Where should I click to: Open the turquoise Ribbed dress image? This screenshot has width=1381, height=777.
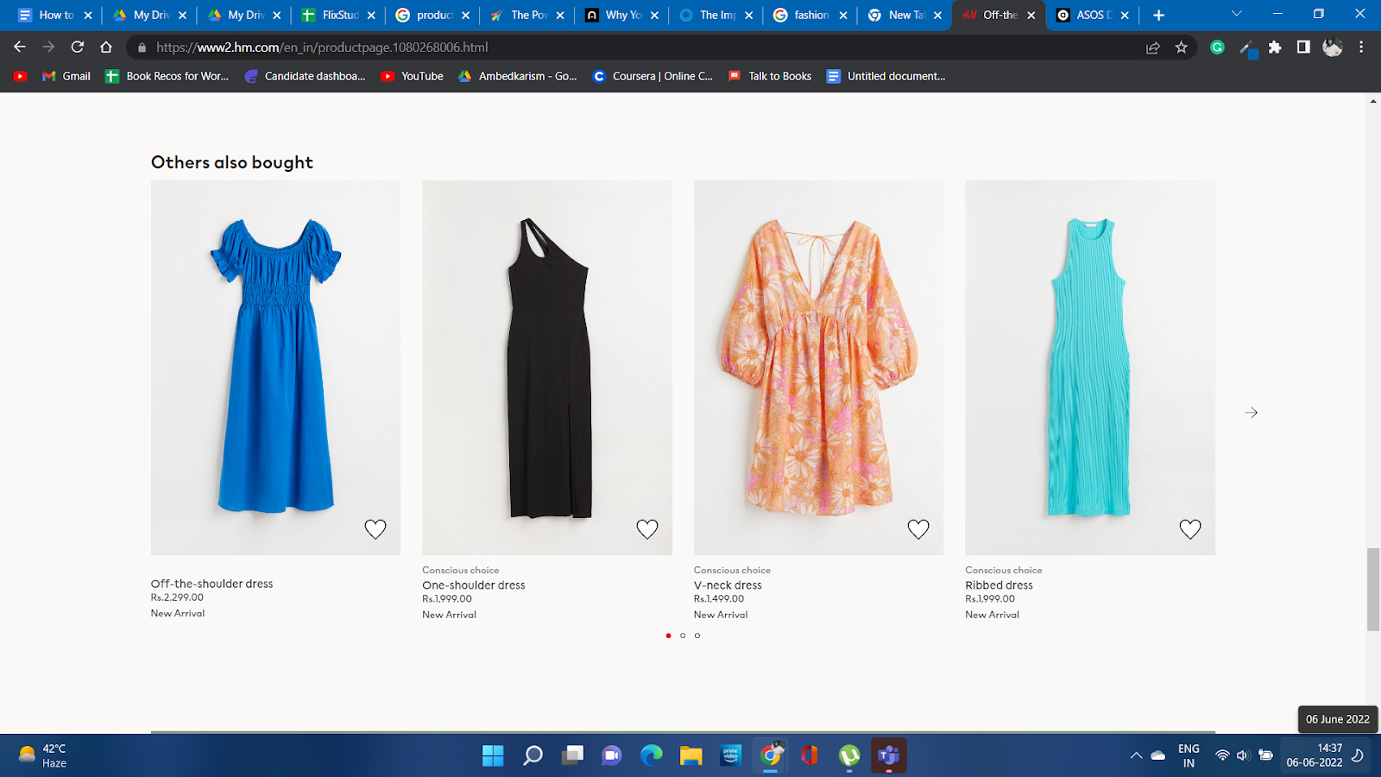pyautogui.click(x=1090, y=368)
